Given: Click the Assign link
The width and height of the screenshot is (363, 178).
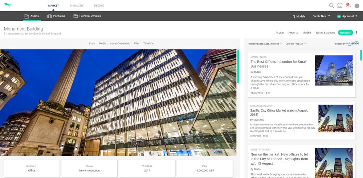Looking at the screenshot, I should [280, 33].
